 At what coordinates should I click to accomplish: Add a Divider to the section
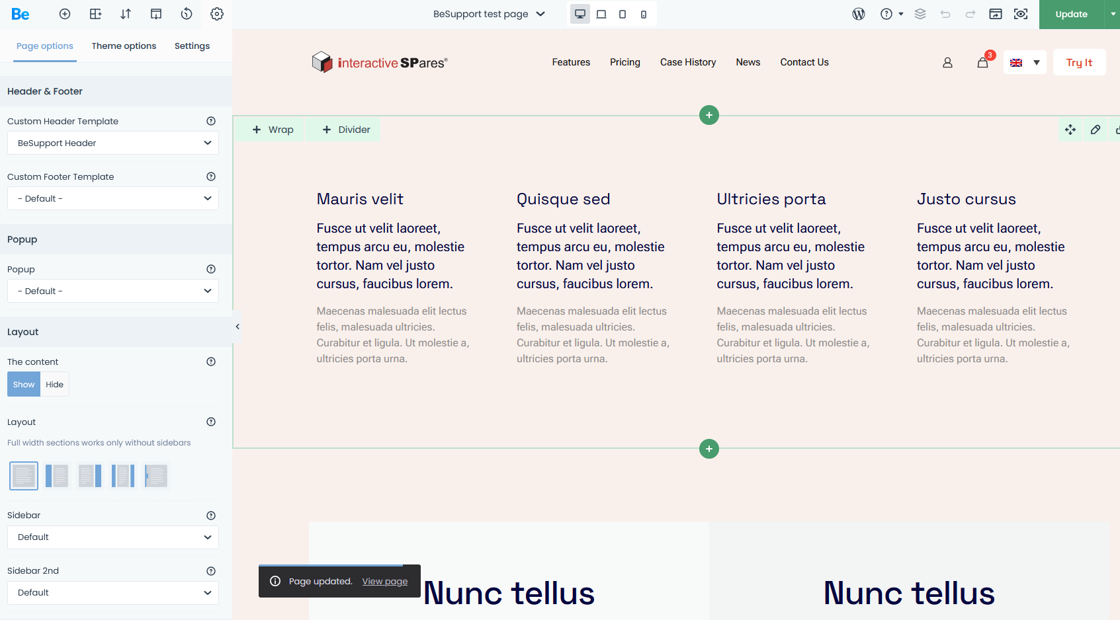point(346,130)
